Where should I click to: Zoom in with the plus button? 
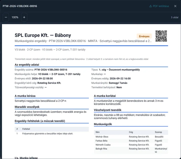click(24, 17)
